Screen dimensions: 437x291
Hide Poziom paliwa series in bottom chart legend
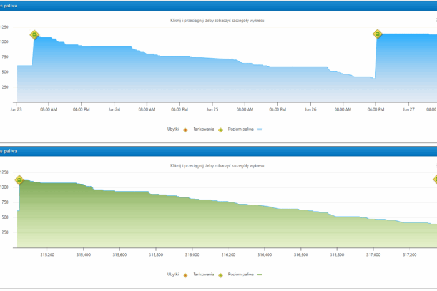(242, 275)
